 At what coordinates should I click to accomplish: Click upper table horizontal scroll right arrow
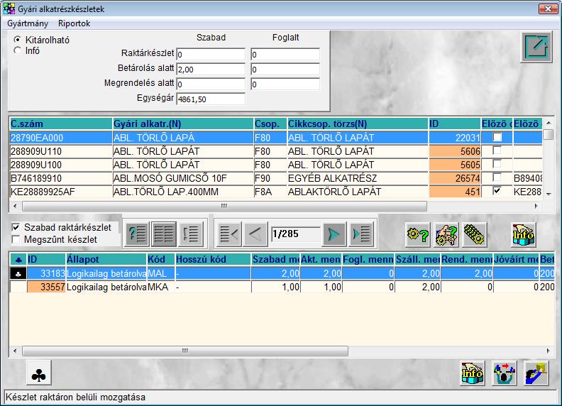536,206
